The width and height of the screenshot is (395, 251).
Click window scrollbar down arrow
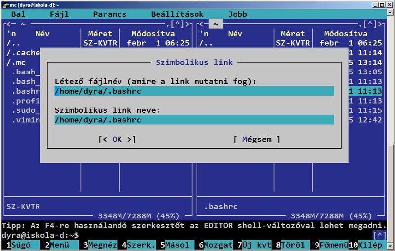point(390,246)
